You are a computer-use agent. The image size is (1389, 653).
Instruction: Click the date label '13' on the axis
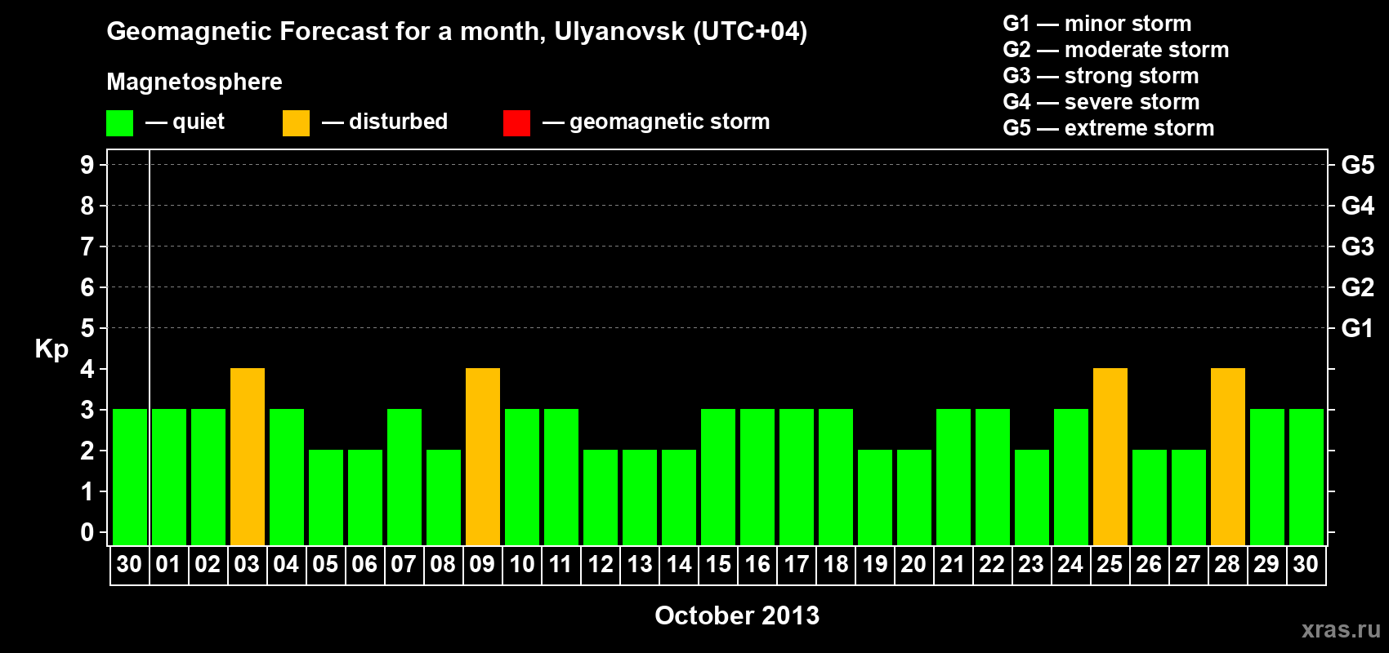tap(639, 565)
